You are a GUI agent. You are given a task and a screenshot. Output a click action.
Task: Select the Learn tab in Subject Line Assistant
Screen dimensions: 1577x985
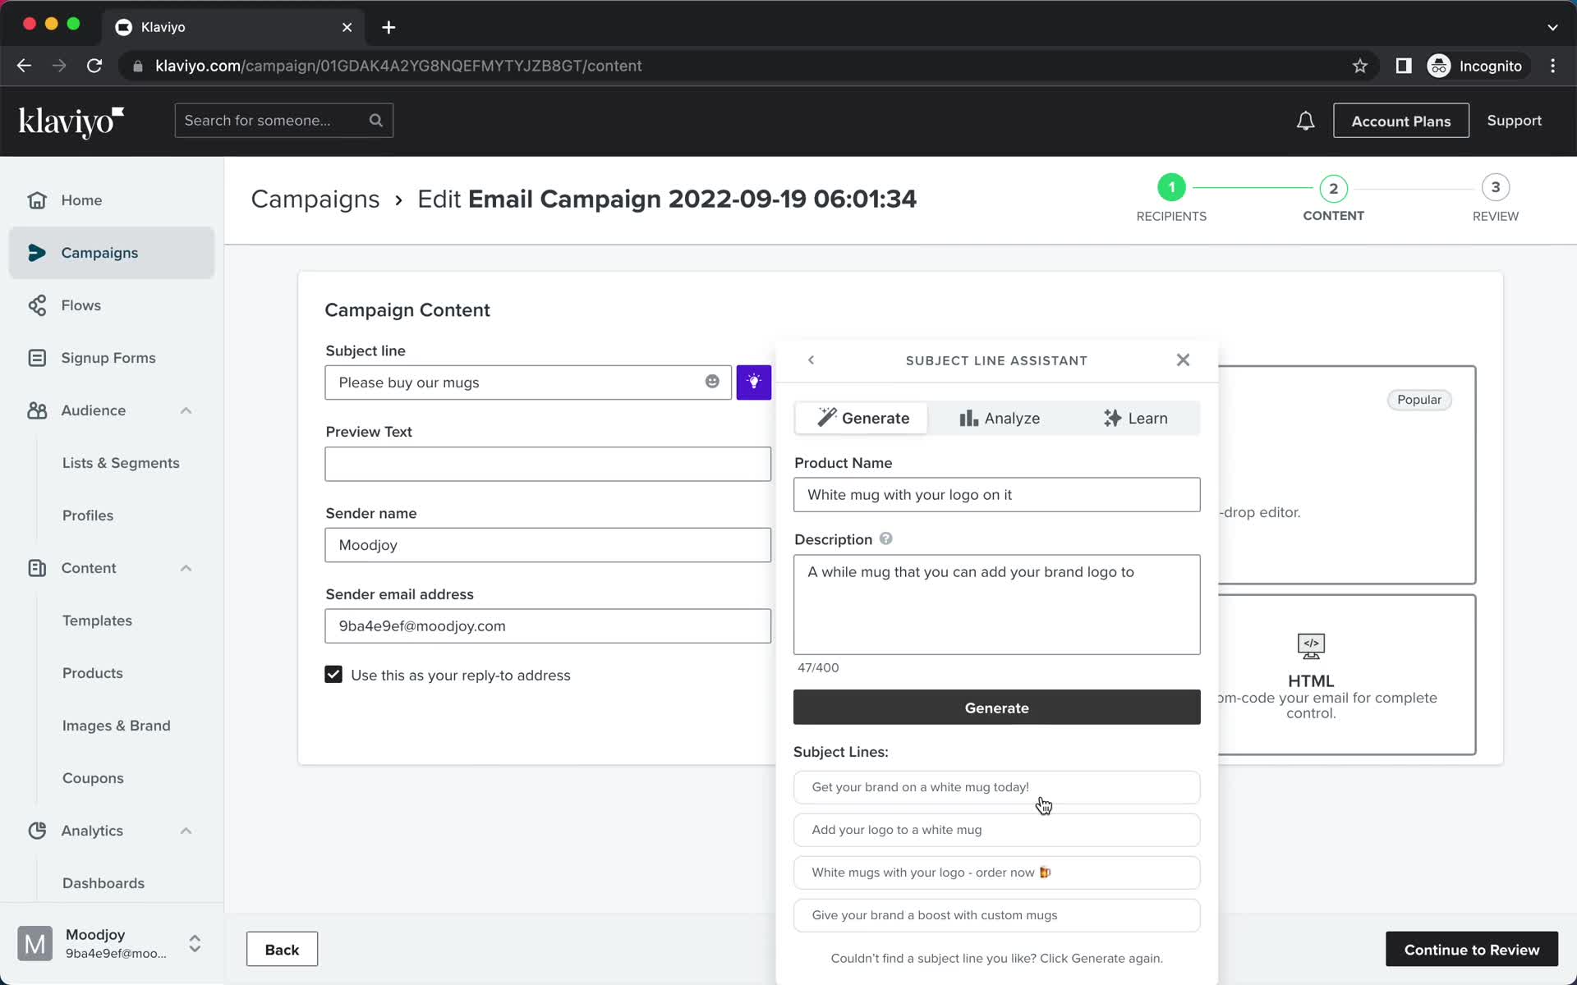[x=1135, y=418]
